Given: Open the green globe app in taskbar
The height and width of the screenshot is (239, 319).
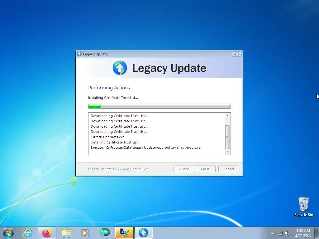Looking at the screenshot, I should point(105,233).
